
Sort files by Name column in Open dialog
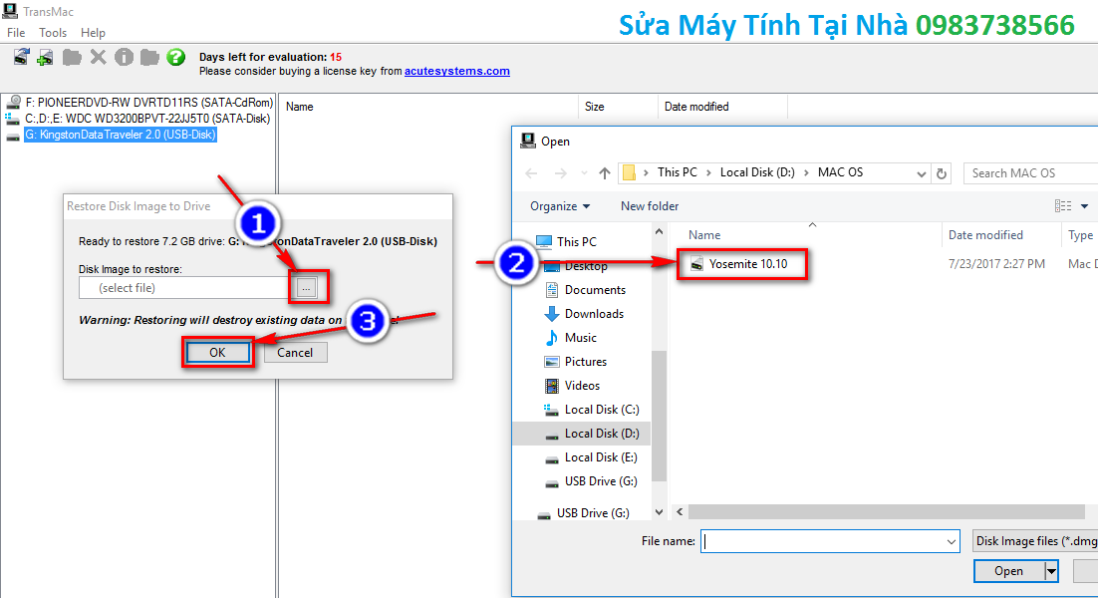pyautogui.click(x=703, y=235)
